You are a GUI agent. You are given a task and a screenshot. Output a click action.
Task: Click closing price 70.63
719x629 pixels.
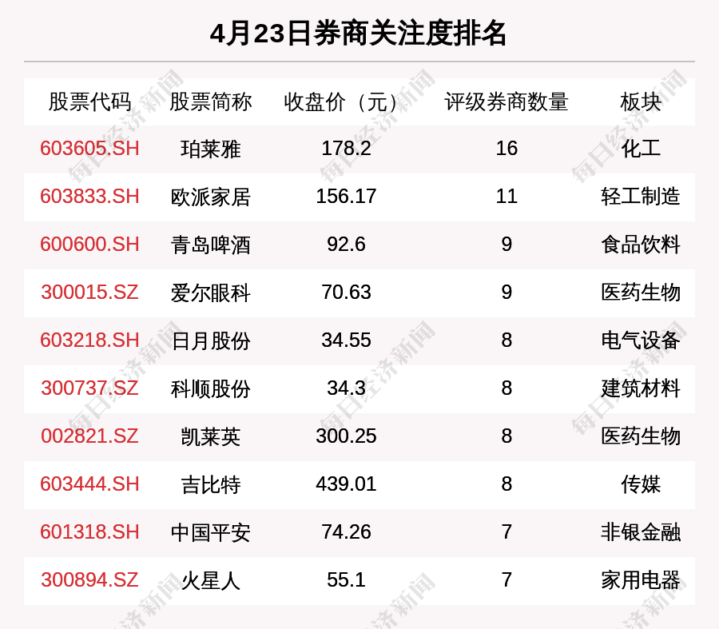[346, 293]
